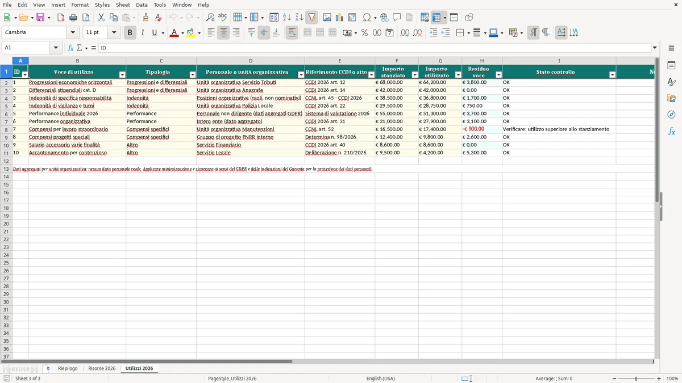Apply yellow Background Color swatch

(190, 33)
